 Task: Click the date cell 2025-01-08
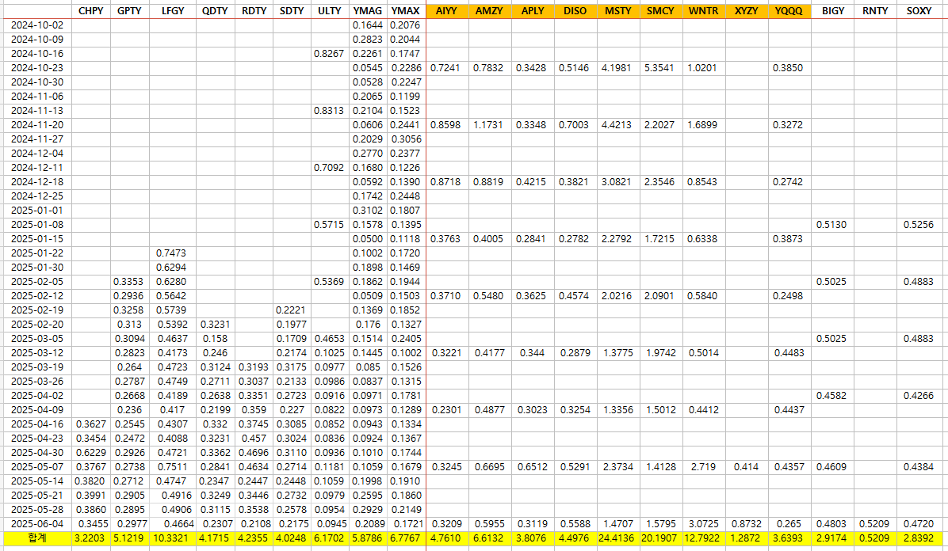coord(37,225)
